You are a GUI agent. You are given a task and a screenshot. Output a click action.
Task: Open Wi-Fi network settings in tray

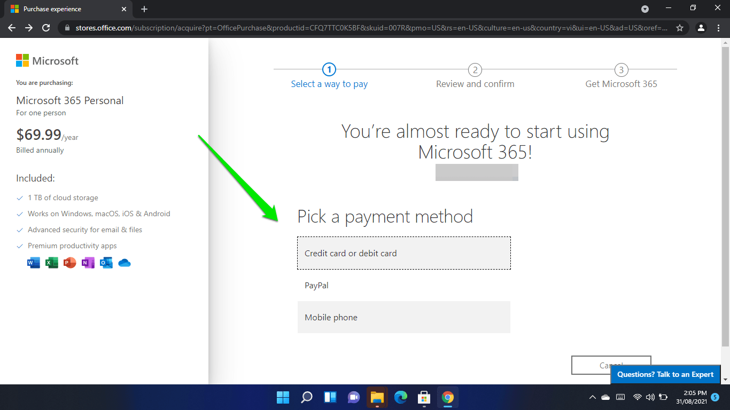click(638, 397)
